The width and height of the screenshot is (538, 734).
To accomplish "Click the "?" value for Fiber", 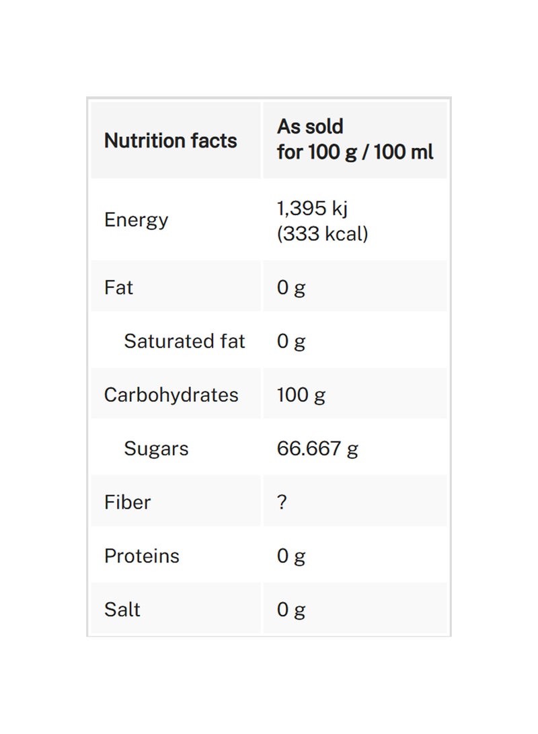I will coord(282,503).
